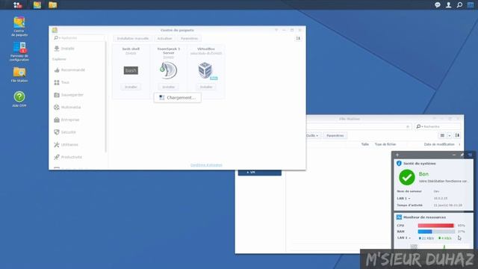Open the TeamSpeak 3 Server package icon
This screenshot has width=478, height=269.
(x=168, y=70)
